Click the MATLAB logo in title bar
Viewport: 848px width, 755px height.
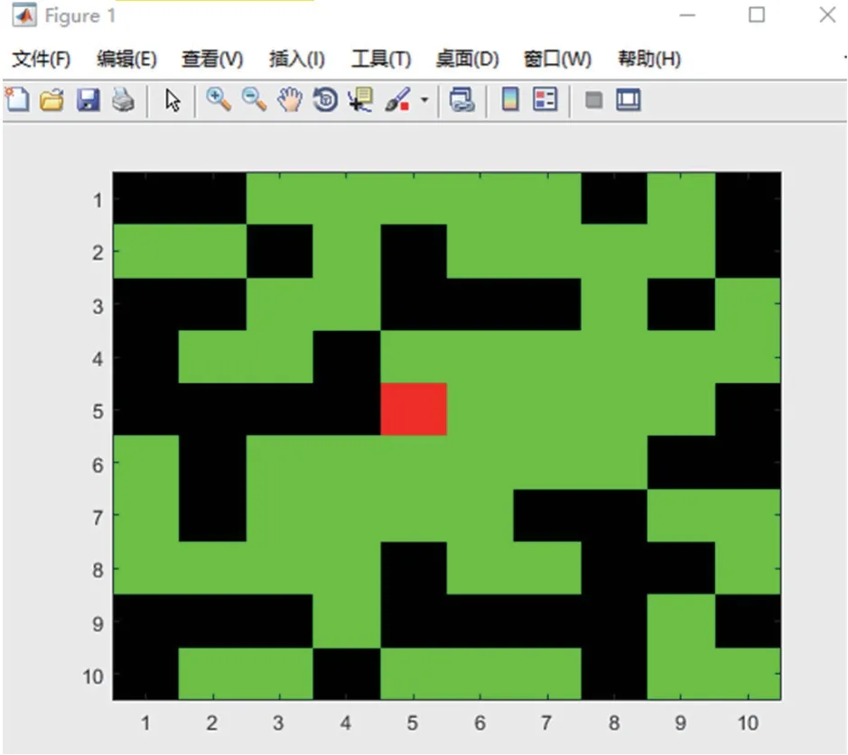23,15
